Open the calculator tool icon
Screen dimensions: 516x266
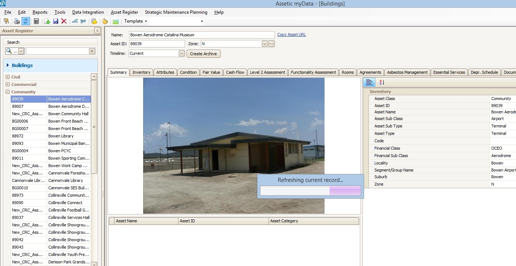(x=36, y=21)
